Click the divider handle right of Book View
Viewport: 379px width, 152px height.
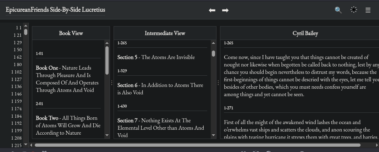[112, 83]
